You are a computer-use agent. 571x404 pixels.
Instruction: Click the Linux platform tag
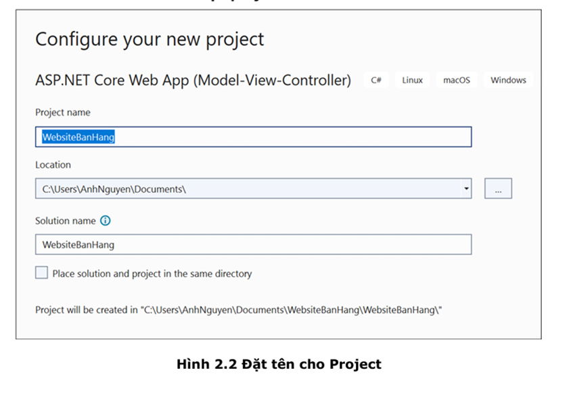tap(412, 80)
